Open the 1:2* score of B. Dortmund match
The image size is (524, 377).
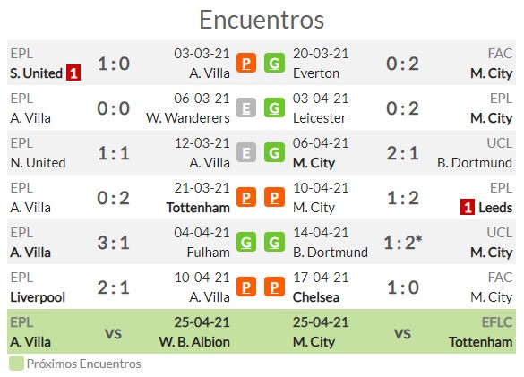(x=403, y=243)
